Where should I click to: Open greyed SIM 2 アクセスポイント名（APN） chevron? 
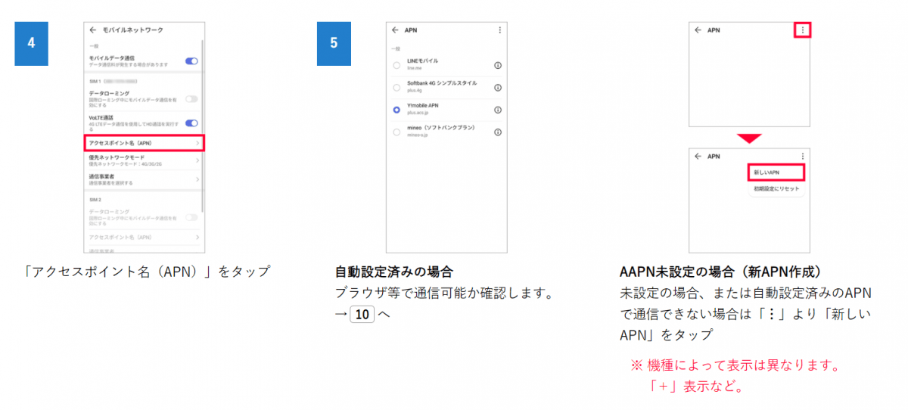[x=197, y=238]
